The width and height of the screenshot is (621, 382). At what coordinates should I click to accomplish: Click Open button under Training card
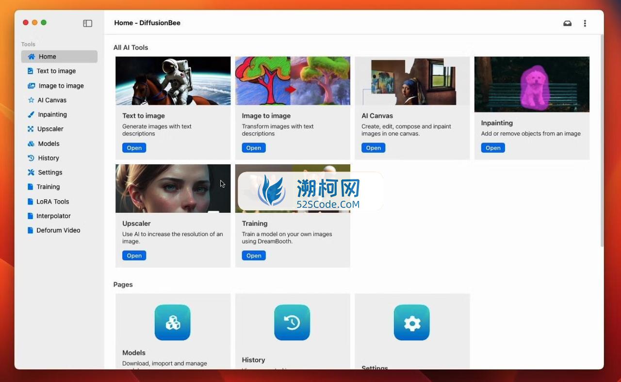click(x=254, y=255)
